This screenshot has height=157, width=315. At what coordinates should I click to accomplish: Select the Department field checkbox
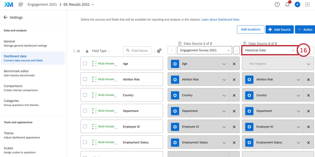click(x=85, y=111)
